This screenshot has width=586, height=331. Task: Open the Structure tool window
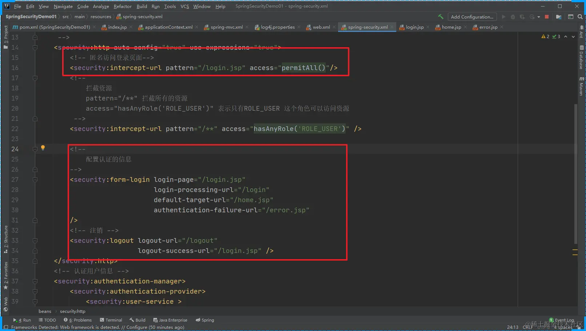(6, 239)
